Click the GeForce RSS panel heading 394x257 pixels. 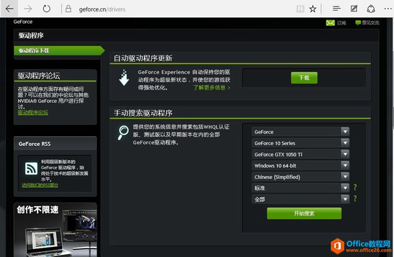35,144
